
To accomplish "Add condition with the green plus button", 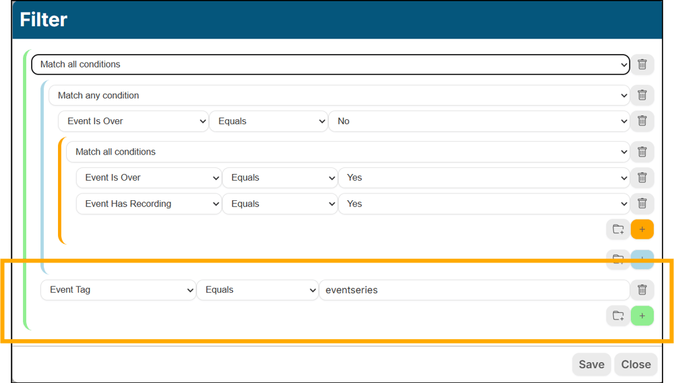I will pos(642,316).
